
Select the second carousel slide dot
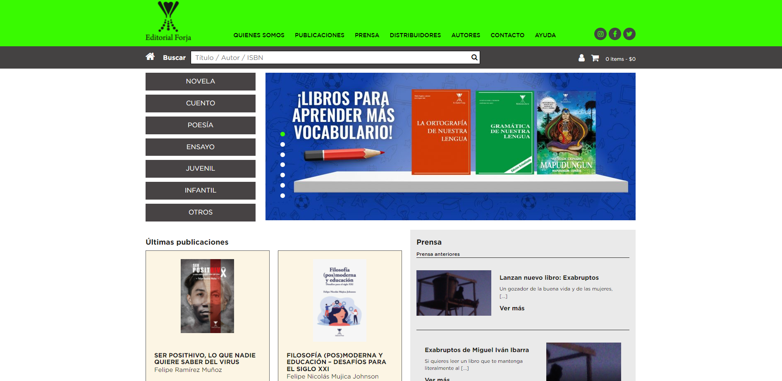click(x=283, y=144)
